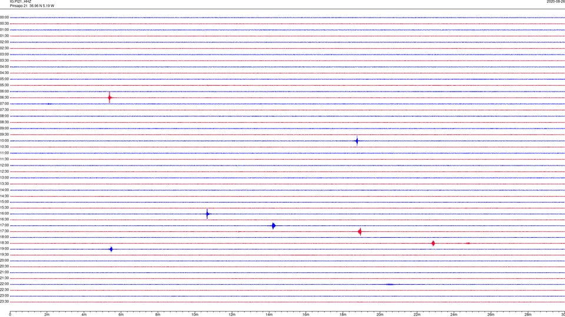Image resolution: width=565 pixels, height=317 pixels.
Task: Click the '12m' label on the minute axis
Action: (232, 315)
